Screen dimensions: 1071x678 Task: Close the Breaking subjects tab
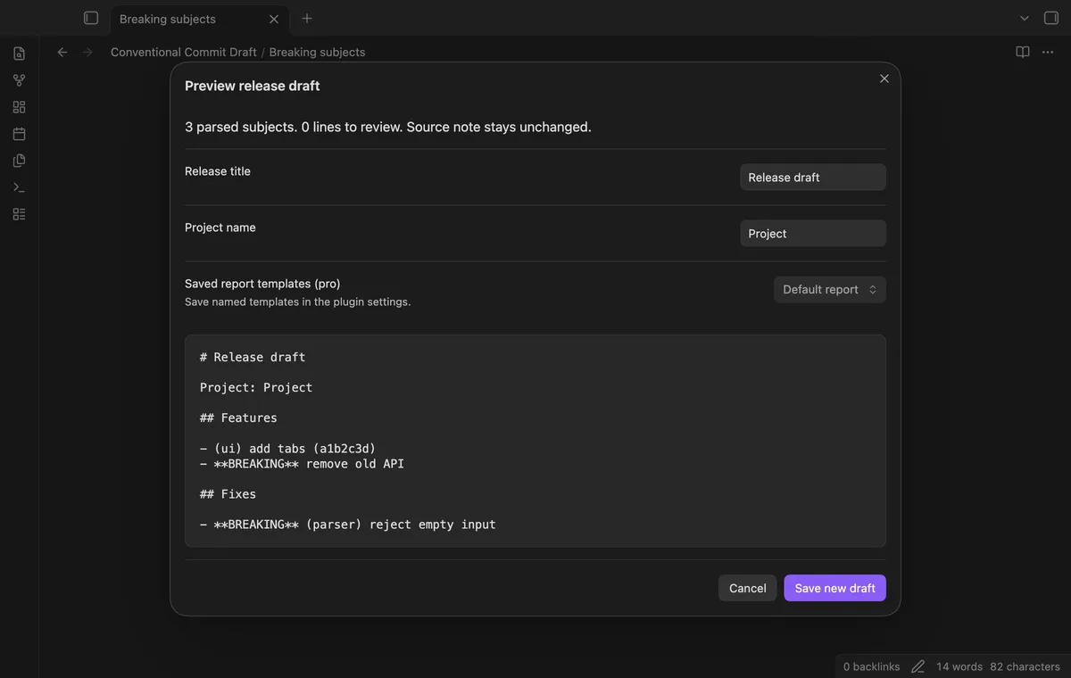[274, 19]
